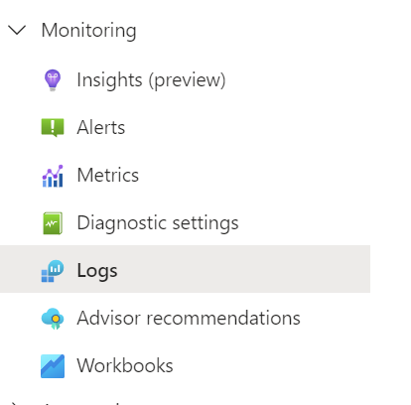Click the Metrics bar chart icon

pos(53,176)
